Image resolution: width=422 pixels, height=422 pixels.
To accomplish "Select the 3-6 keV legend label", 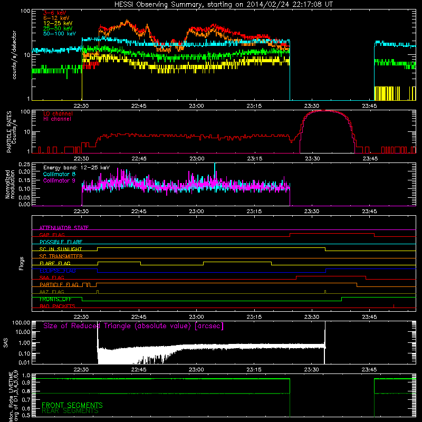I will click(55, 13).
